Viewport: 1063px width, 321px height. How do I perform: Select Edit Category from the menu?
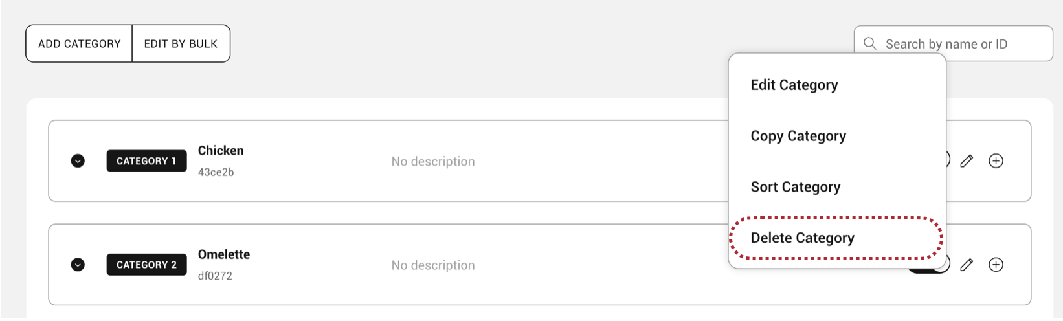pyautogui.click(x=794, y=85)
